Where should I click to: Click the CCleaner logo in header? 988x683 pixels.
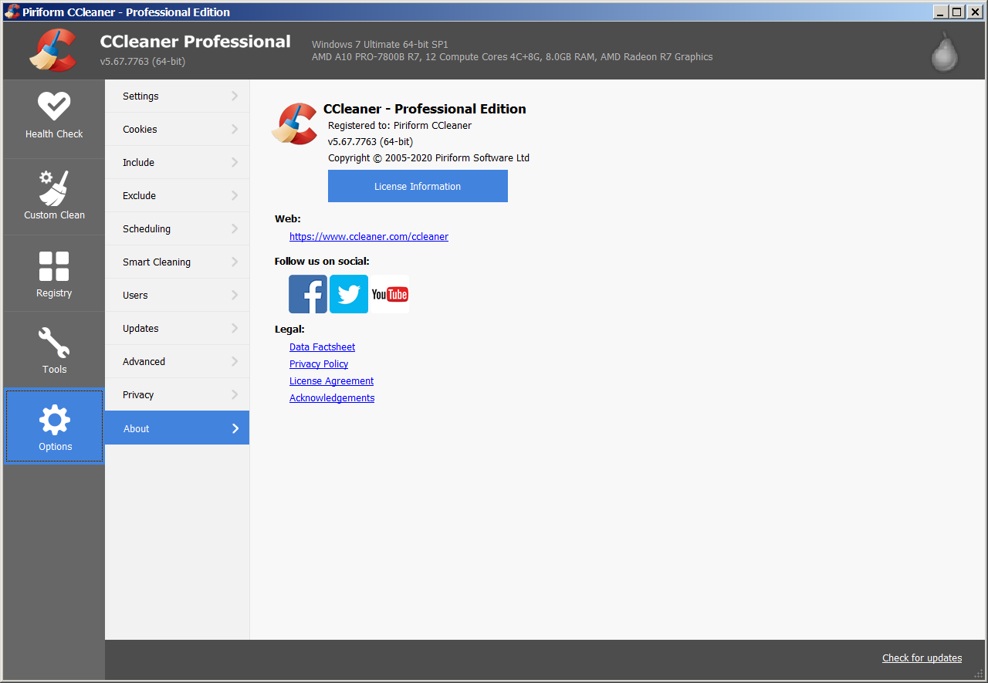[x=52, y=49]
